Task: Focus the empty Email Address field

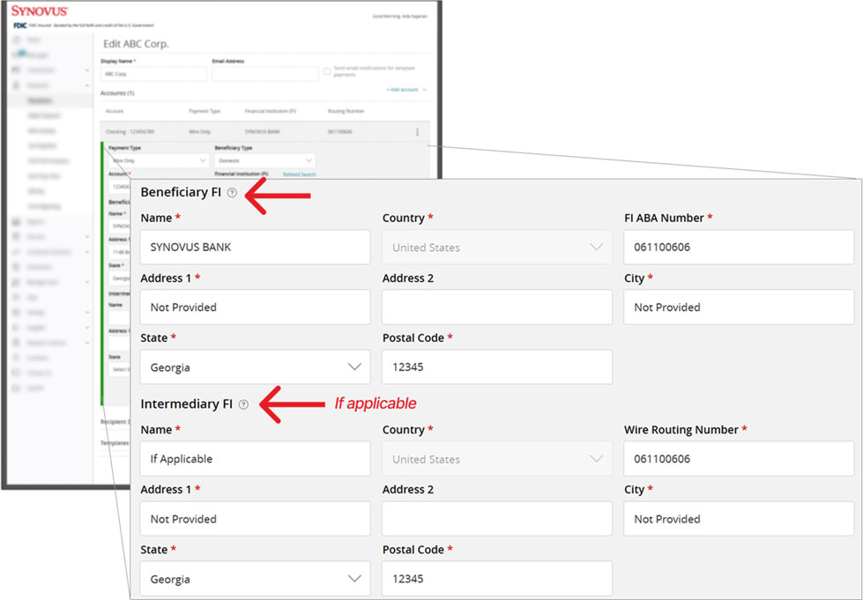Action: [x=264, y=75]
